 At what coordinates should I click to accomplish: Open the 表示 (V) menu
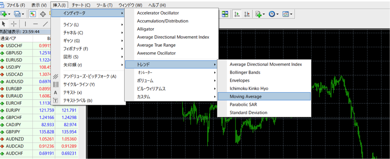coord(39,5)
